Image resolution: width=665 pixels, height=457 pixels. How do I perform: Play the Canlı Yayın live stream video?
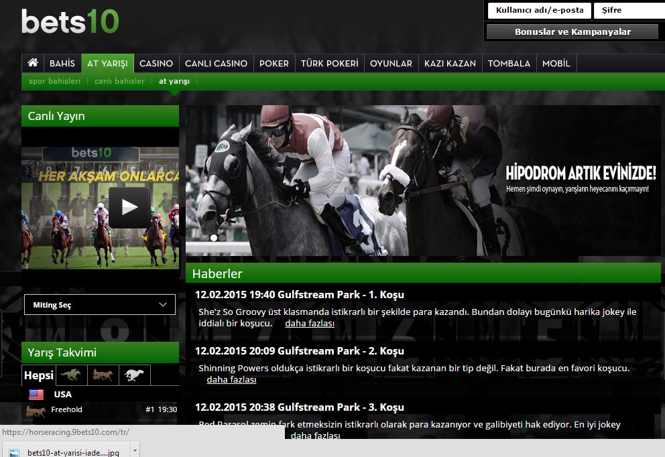[129, 207]
